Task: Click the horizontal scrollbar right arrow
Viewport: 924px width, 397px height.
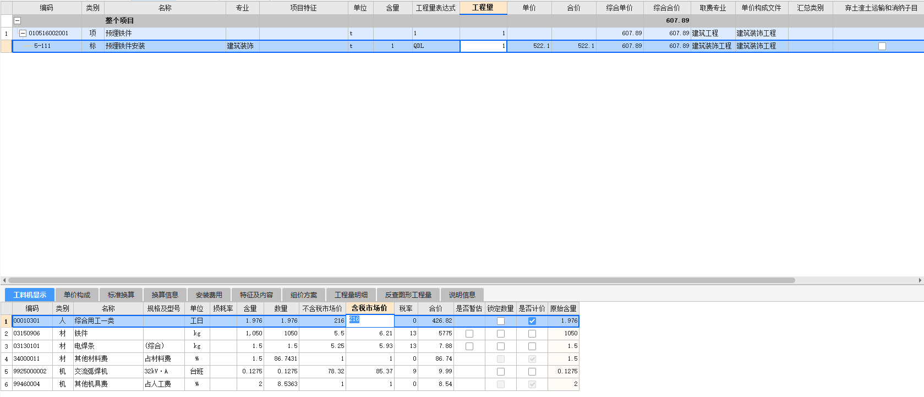Action: pos(920,280)
